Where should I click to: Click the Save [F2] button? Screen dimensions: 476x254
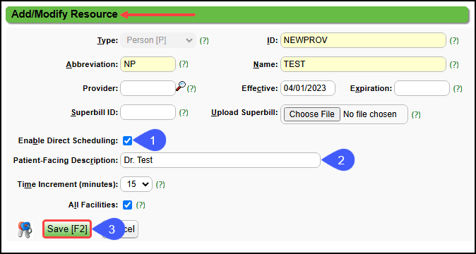[x=67, y=229]
